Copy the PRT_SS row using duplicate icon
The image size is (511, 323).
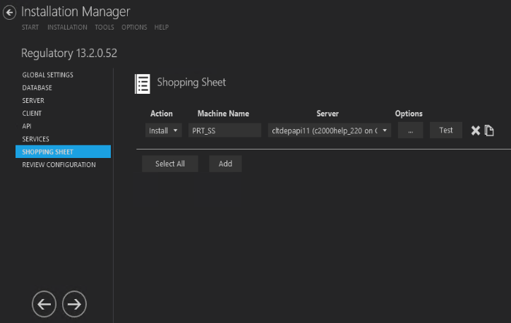coord(489,130)
